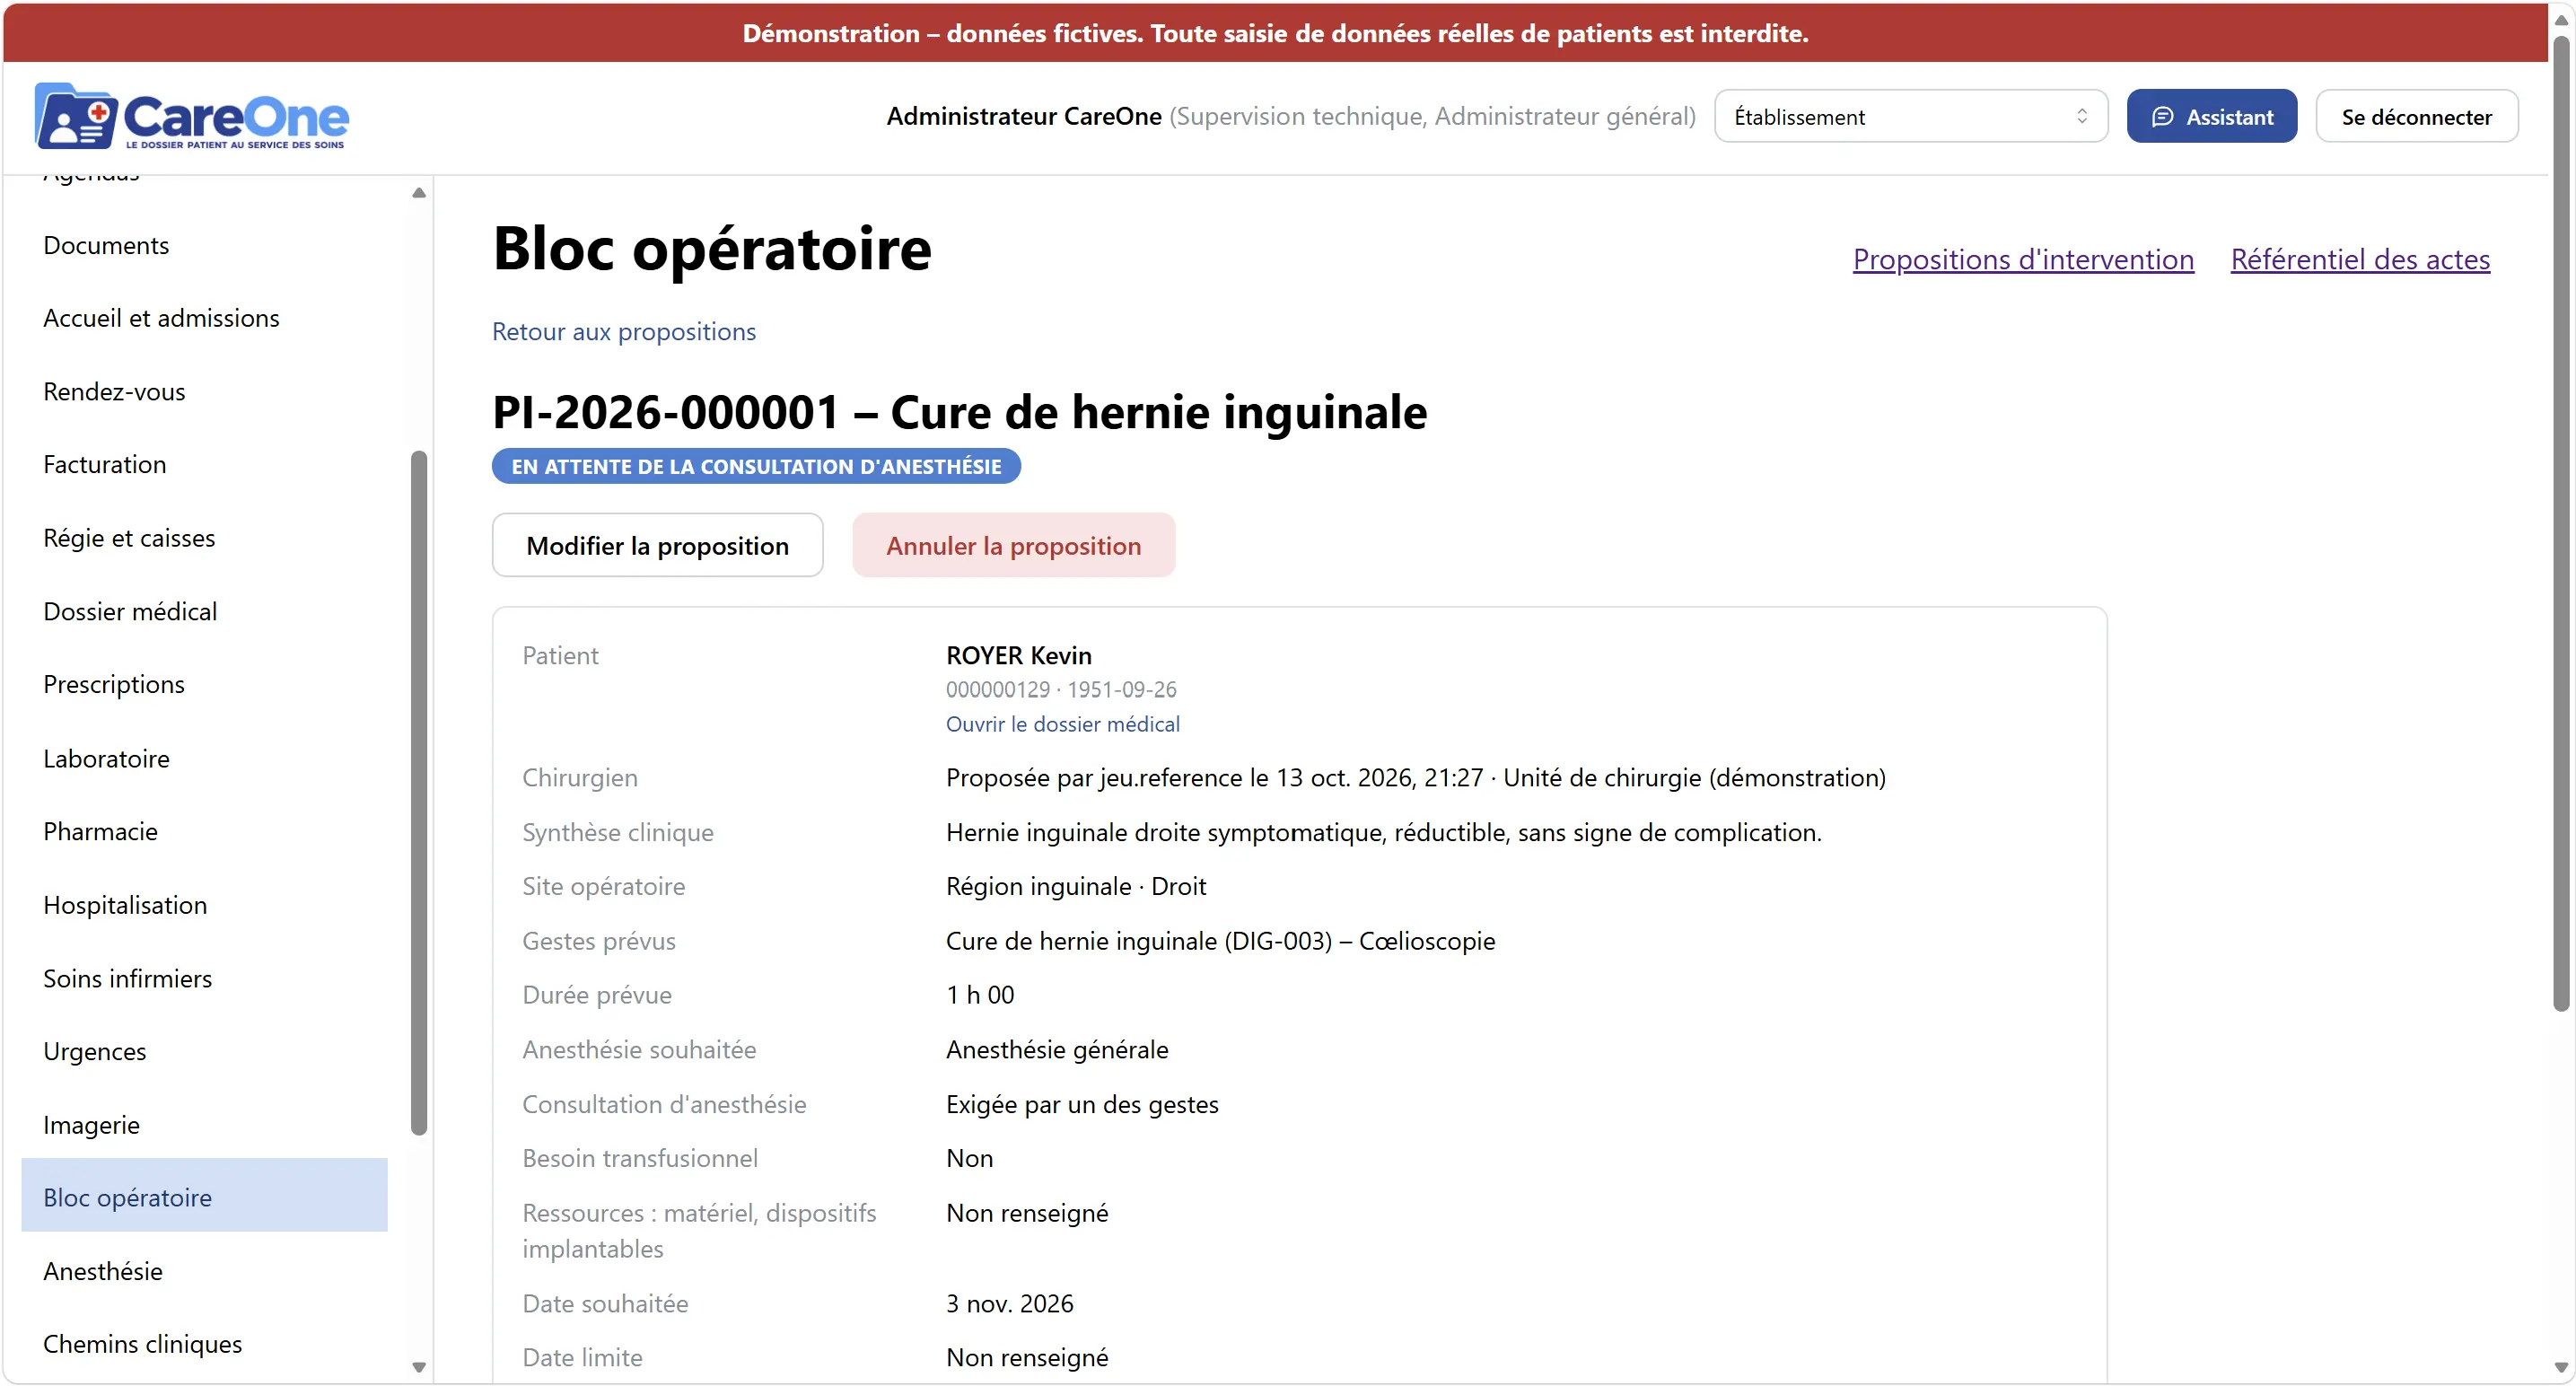Click sidebar scroll down arrow
The width and height of the screenshot is (2576, 1386).
(x=419, y=1368)
